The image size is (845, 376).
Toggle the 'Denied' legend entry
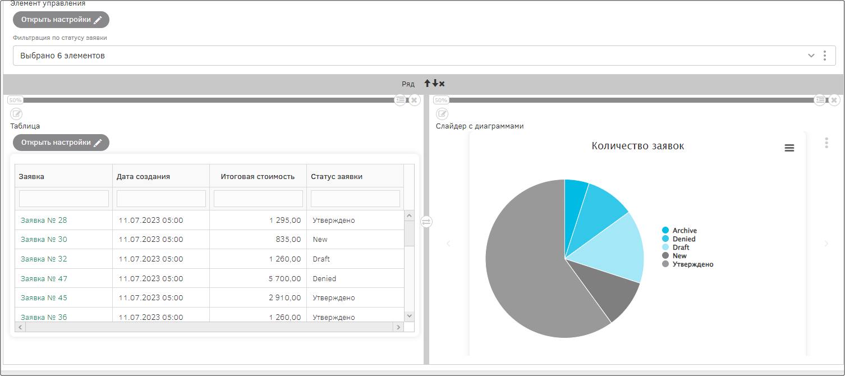point(679,239)
